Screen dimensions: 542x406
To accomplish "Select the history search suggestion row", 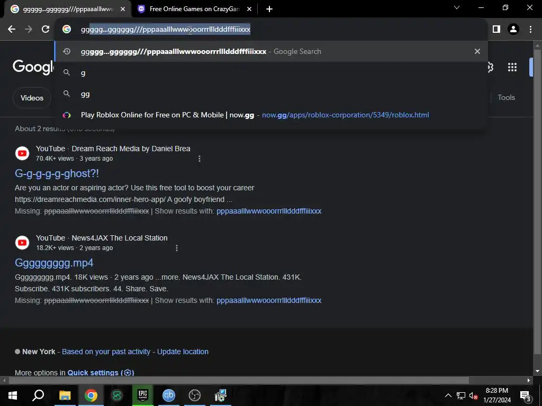I will pyautogui.click(x=271, y=51).
